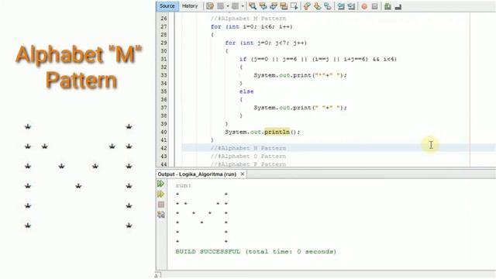Open Output settings icon below stop button
Screen dimensions: 496x279
click(x=161, y=215)
